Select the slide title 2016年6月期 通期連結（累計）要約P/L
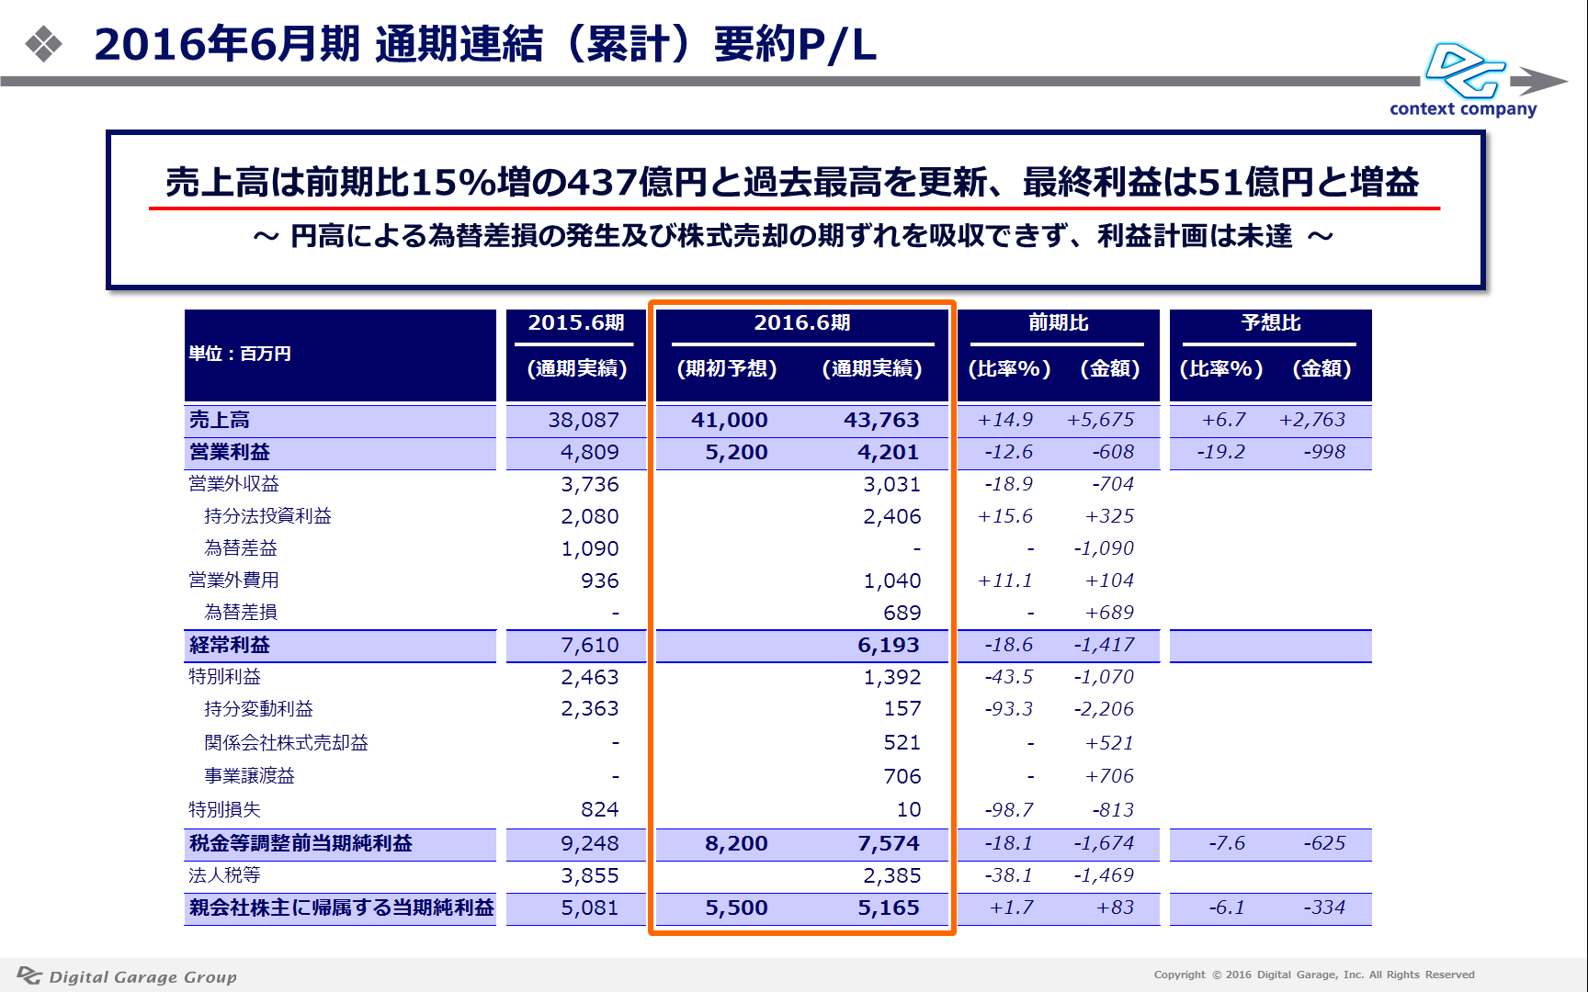The width and height of the screenshot is (1588, 992). click(485, 44)
